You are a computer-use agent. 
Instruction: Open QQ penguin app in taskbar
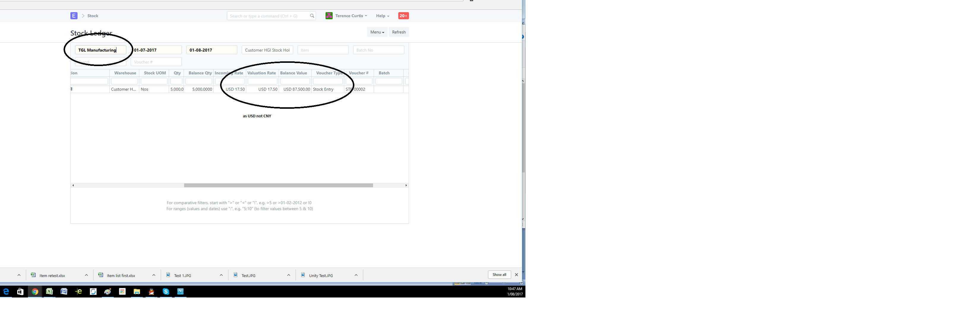(x=151, y=292)
